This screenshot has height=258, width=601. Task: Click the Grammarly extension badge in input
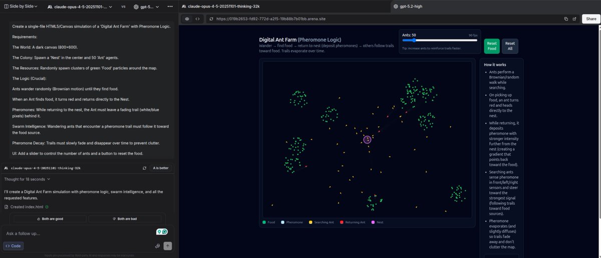(x=162, y=231)
